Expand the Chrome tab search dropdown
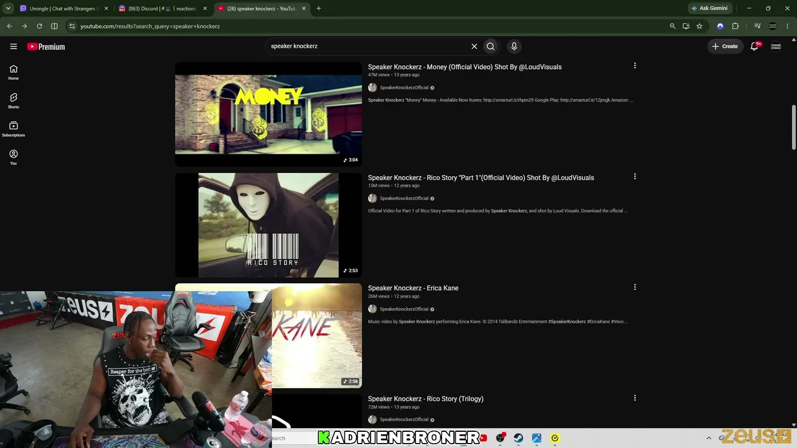This screenshot has height=448, width=797. (8, 9)
